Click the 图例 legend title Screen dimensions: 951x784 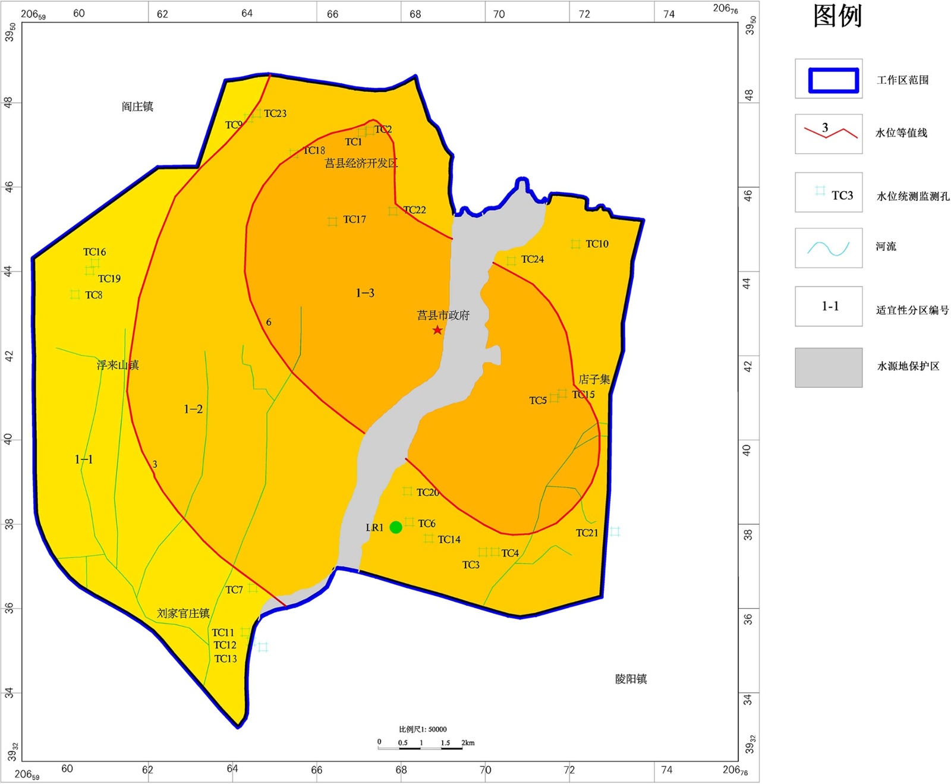coord(837,16)
